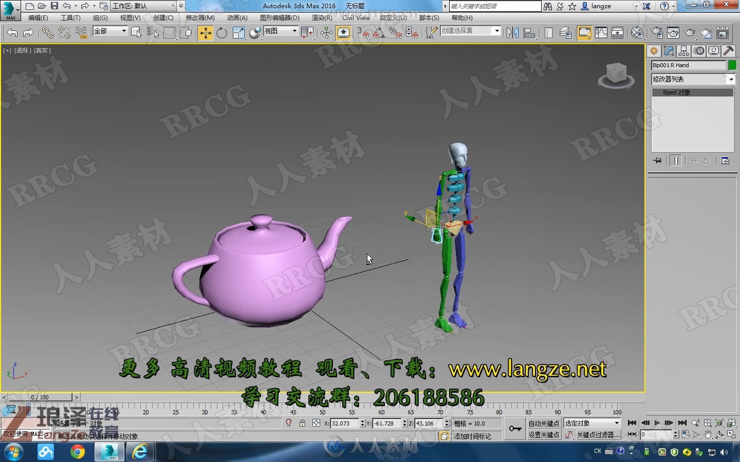740x462 pixels.
Task: Expand the 创建选择集 dropdown
Action: tap(496, 31)
